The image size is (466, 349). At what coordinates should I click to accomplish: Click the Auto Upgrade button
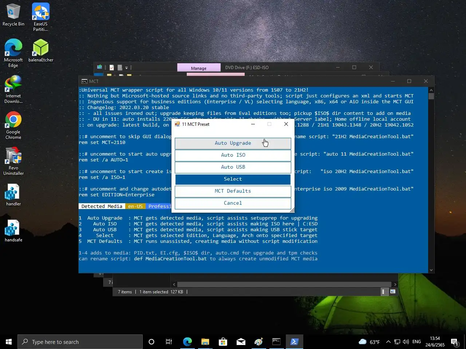tap(233, 143)
